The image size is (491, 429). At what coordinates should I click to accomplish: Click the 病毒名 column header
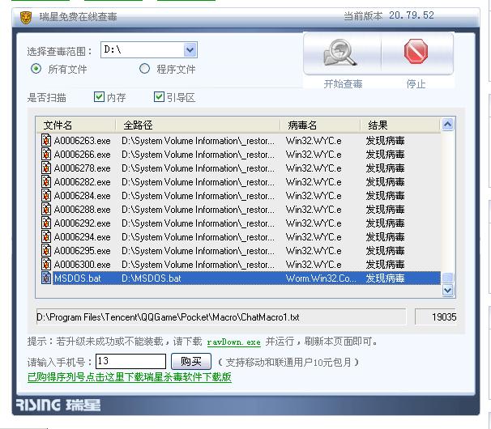(302, 125)
